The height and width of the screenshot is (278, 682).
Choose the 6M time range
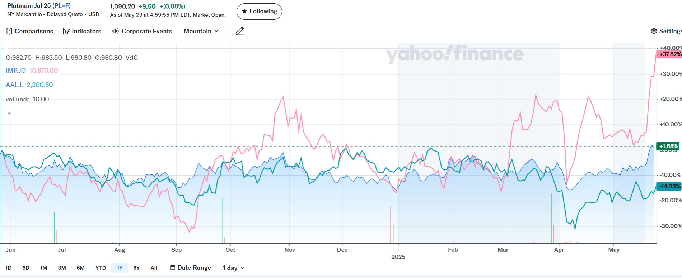tap(80, 268)
